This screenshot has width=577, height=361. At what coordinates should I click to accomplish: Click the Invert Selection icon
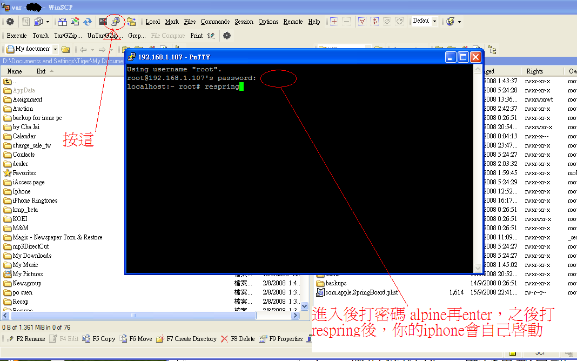(x=374, y=22)
